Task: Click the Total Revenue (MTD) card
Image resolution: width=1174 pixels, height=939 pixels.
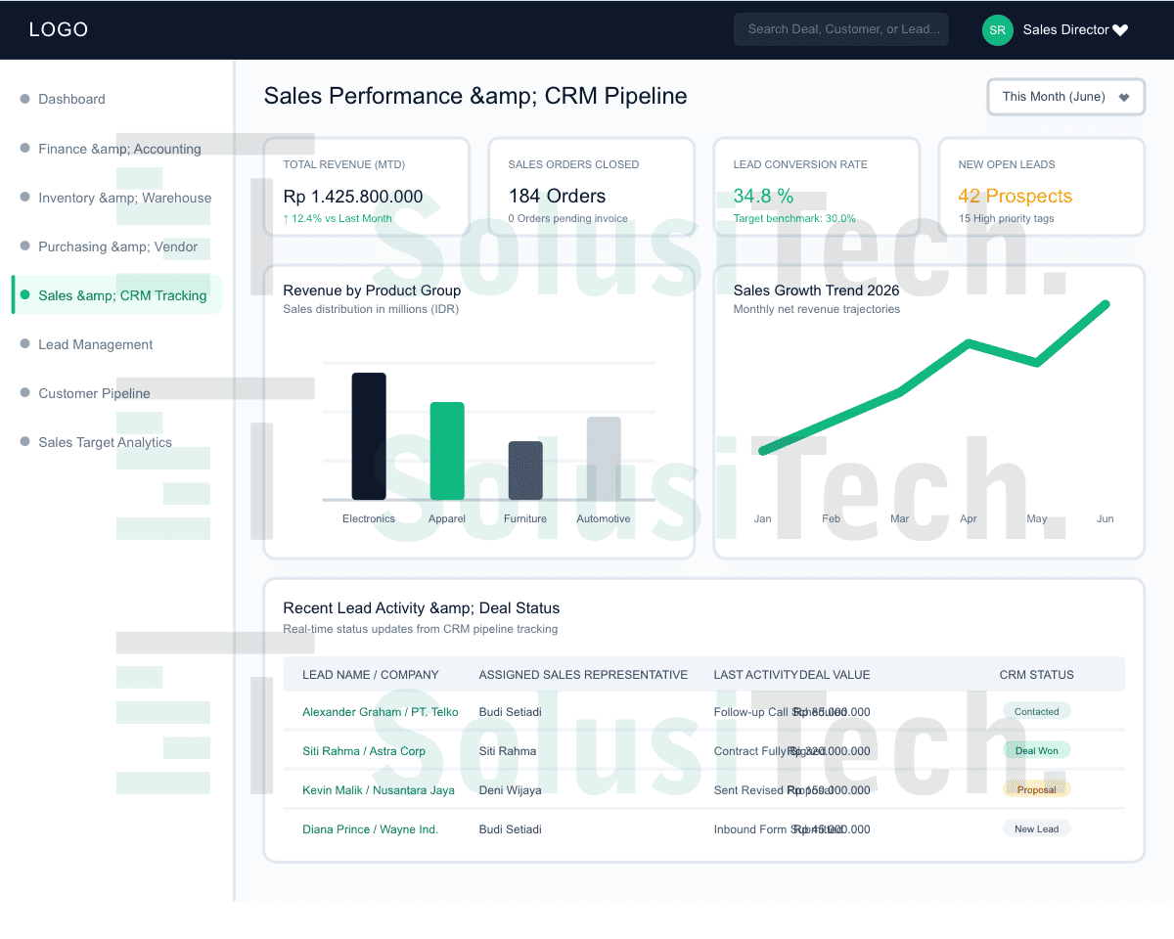Action: tap(367, 187)
